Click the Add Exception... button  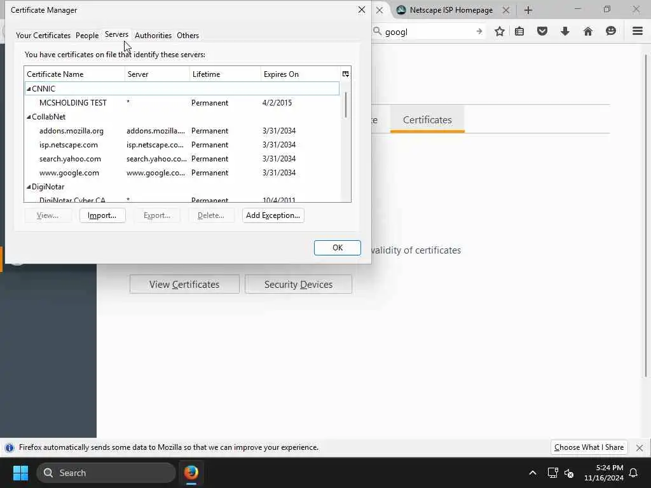click(x=273, y=215)
